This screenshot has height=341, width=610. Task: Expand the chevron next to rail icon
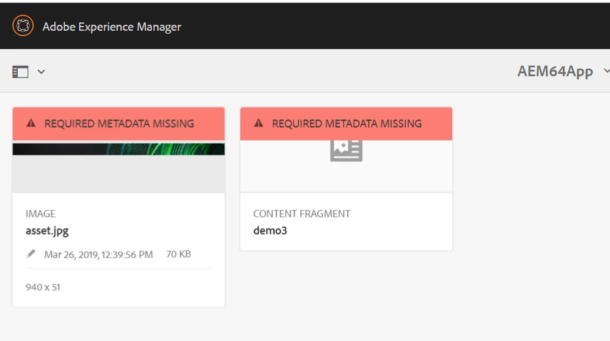(41, 72)
